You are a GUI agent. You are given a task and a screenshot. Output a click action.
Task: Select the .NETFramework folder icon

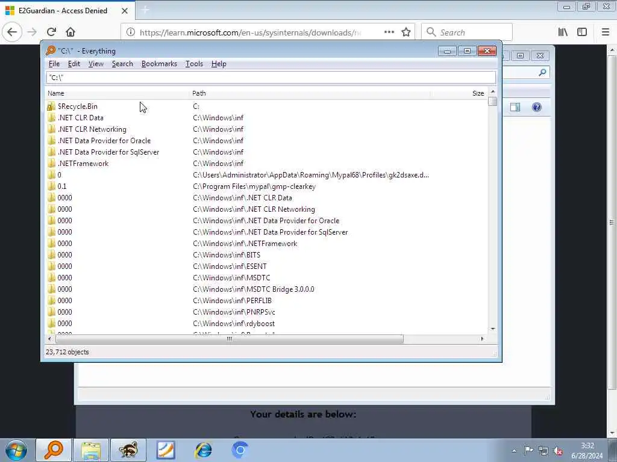point(51,164)
